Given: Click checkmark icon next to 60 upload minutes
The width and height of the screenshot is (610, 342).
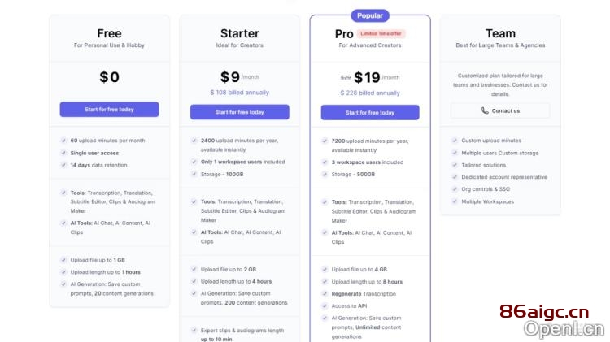Looking at the screenshot, I should (x=63, y=141).
